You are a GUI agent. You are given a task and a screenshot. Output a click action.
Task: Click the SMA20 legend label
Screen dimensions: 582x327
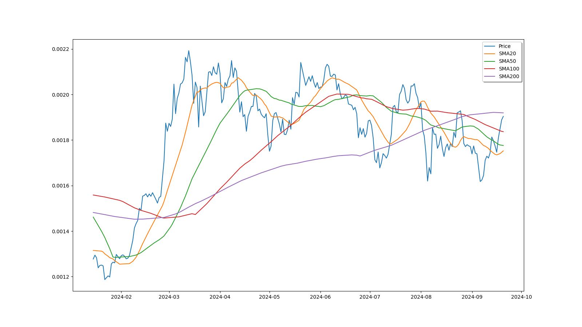coord(507,54)
